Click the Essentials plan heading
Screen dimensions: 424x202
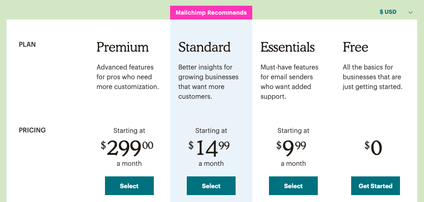(x=287, y=47)
